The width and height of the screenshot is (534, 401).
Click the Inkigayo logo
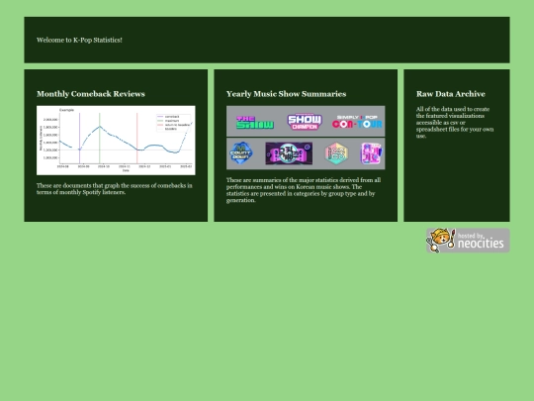371,153
